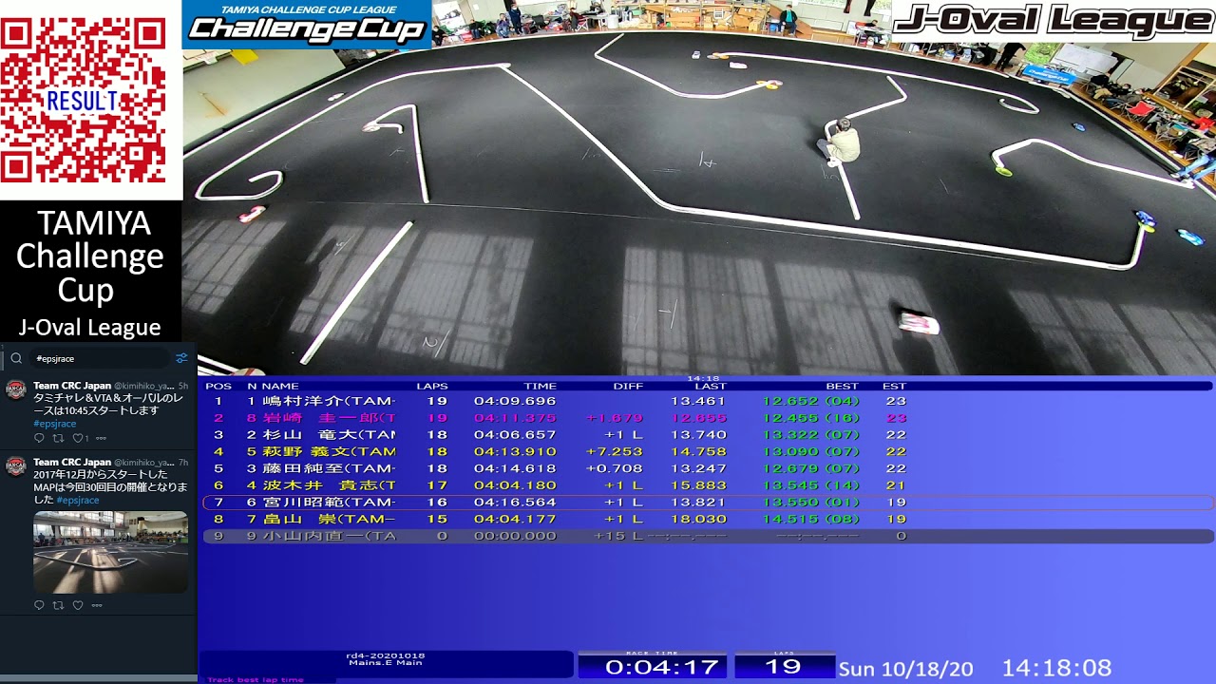Select highlighted position 7 row, time 04:16.564
The width and height of the screenshot is (1216, 684).
(708, 503)
